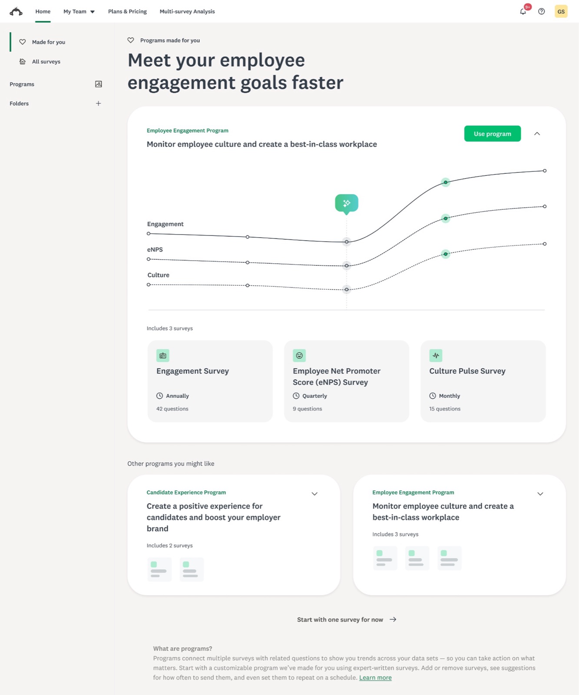Click arrow next to Start with one survey

pos(393,619)
